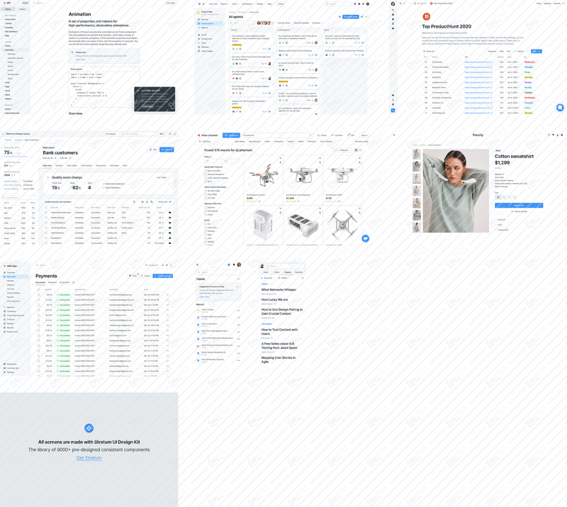The height and width of the screenshot is (507, 567).
Task: Open Favorites in the marketplace header
Action: point(337,135)
